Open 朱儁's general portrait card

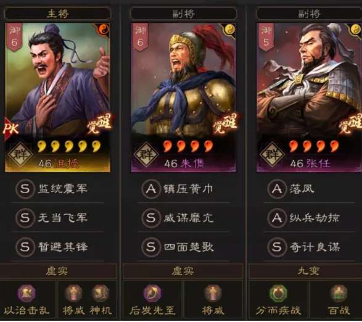click(184, 97)
